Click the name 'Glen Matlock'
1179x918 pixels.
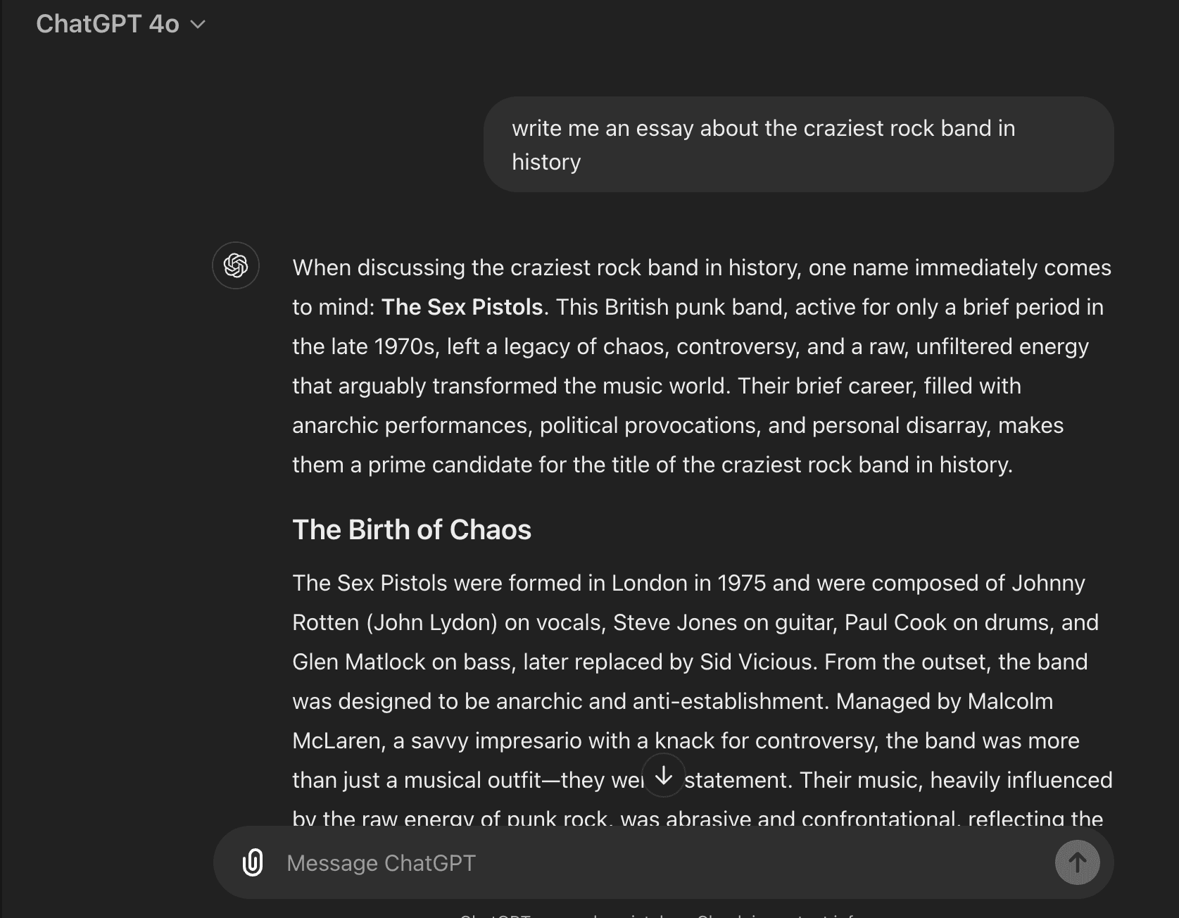[359, 662]
